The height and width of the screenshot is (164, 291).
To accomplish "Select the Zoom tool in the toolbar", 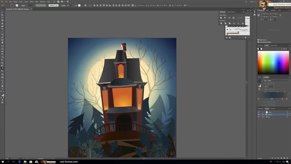I will 2,89.
